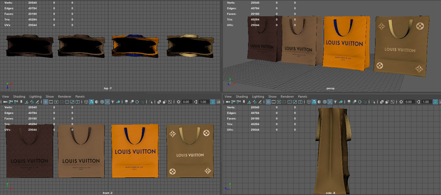The image size is (441, 195).
Task: Toggle X-Ray icon in front panel toolbar
Action: pyautogui.click(x=159, y=102)
